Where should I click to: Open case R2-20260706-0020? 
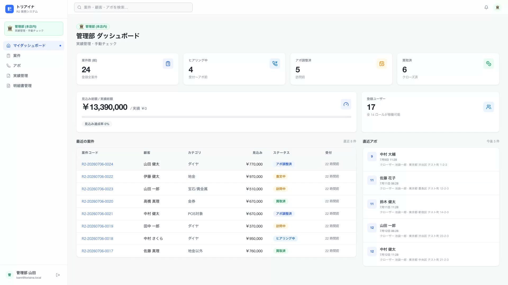[x=97, y=201]
